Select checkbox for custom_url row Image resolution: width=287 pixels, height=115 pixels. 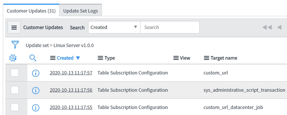[x=15, y=73]
